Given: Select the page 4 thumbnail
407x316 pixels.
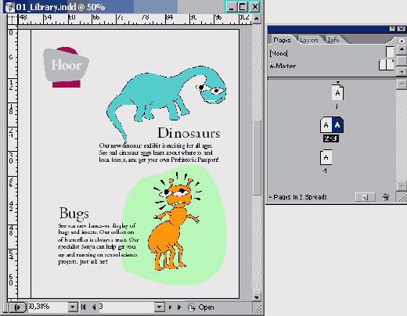Looking at the screenshot, I should [326, 157].
